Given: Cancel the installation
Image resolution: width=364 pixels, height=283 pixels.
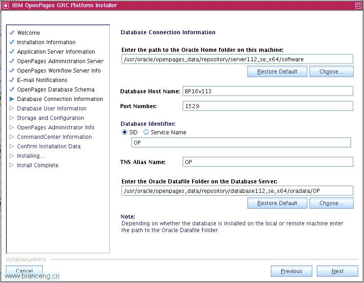Looking at the screenshot, I should (x=24, y=271).
